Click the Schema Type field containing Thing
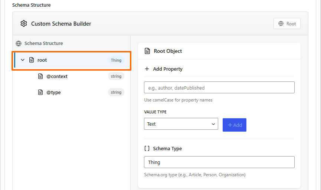This screenshot has height=190, width=321. point(219,162)
